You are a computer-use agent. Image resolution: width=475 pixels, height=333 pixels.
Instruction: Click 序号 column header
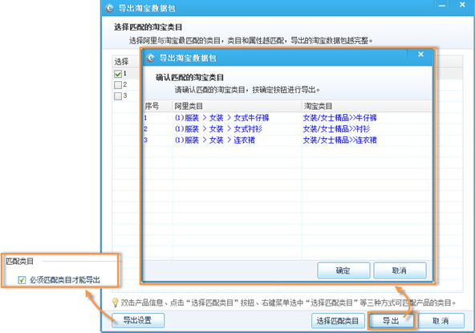click(157, 107)
